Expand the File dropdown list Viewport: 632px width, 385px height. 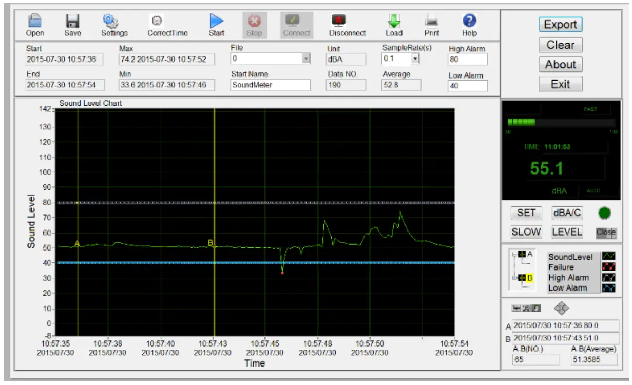tap(307, 59)
